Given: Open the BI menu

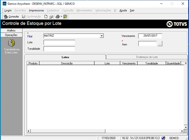Looking at the screenshot, I should coord(115,10).
